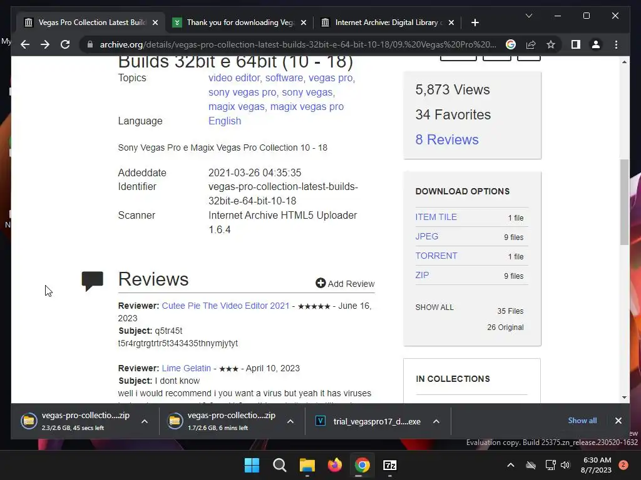Open Firefox from taskbar
Viewport: 641px width, 480px height.
pos(335,465)
